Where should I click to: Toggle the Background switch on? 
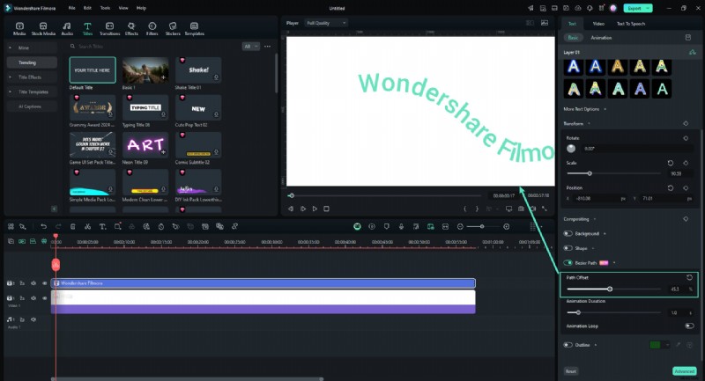point(568,233)
